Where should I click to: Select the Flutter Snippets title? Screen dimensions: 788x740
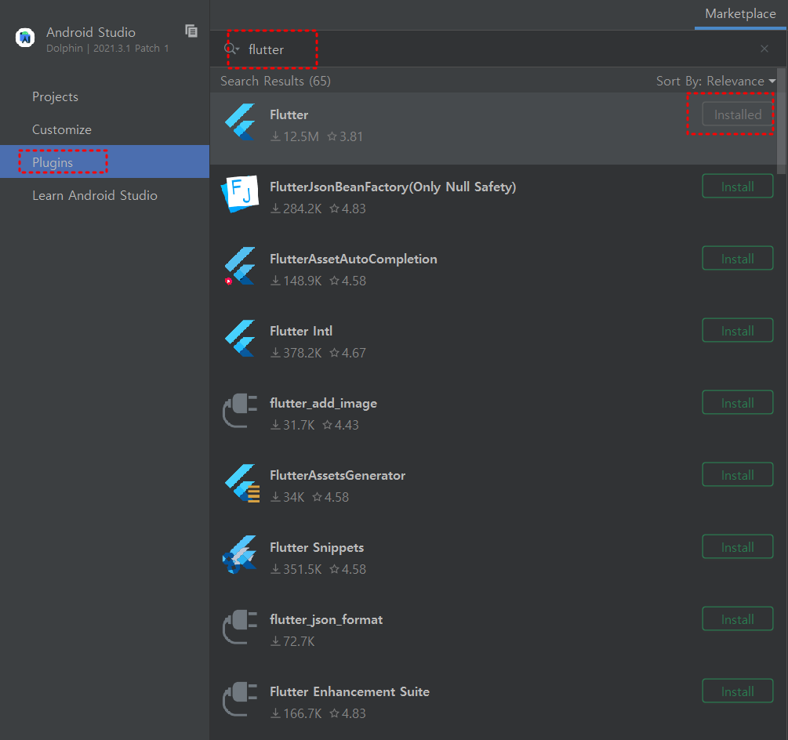[317, 548]
